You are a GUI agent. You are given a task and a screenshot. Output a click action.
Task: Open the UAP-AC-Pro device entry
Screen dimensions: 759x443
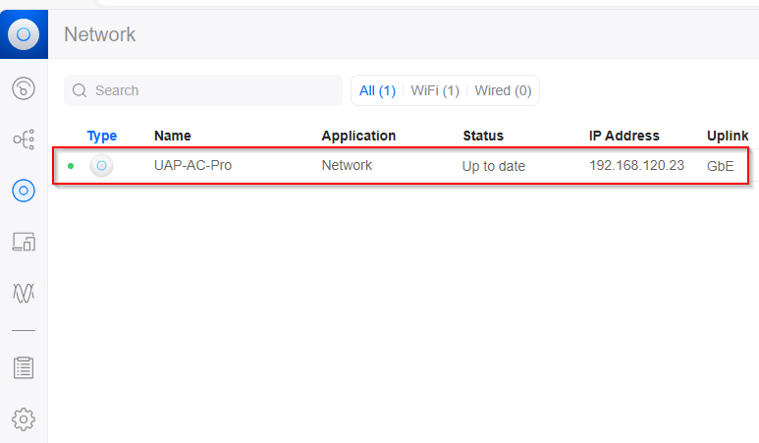[x=192, y=166]
